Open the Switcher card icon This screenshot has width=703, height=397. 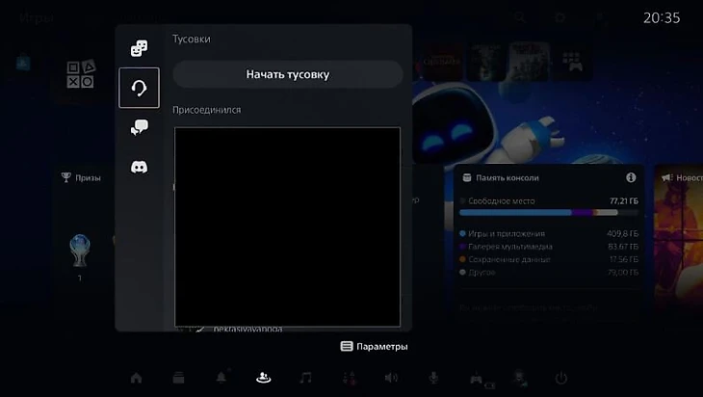click(178, 378)
